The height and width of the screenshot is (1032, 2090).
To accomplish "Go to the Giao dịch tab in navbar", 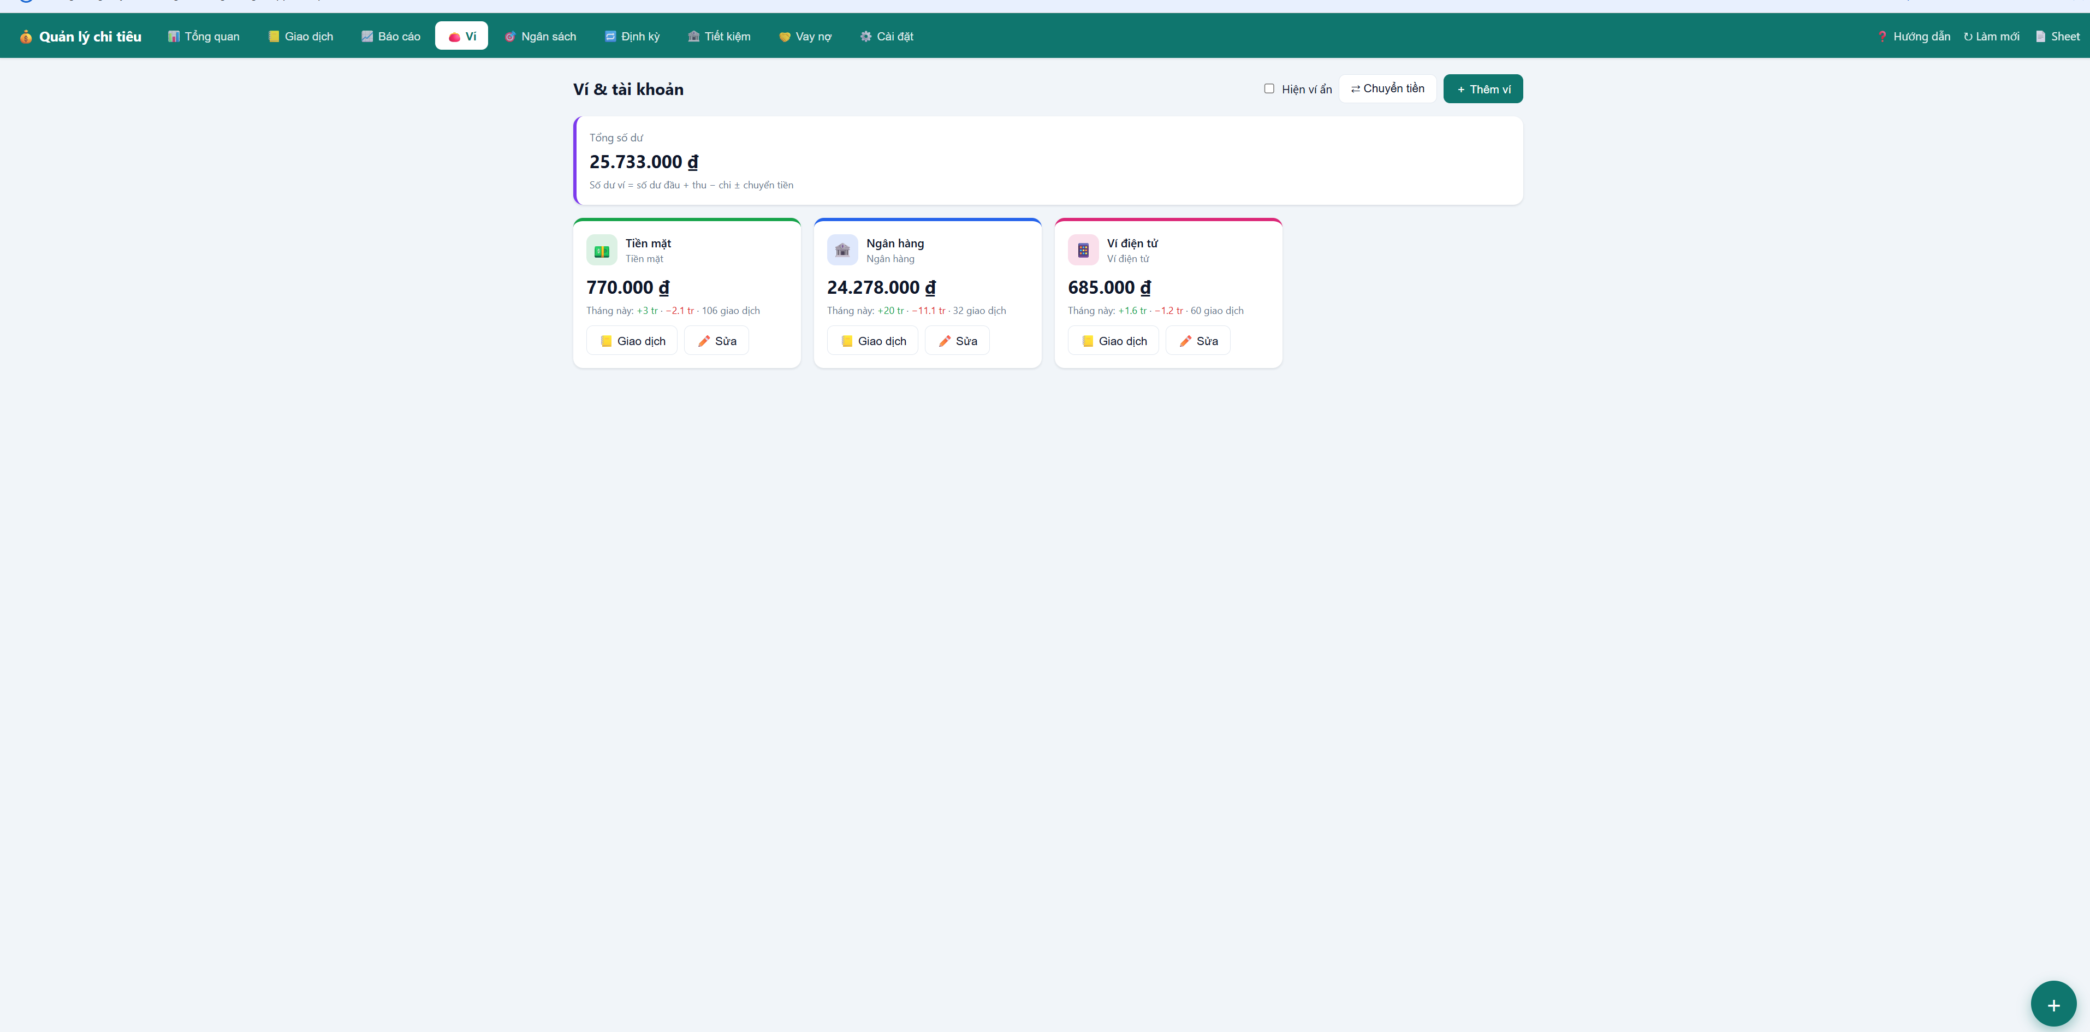I will pyautogui.click(x=301, y=35).
